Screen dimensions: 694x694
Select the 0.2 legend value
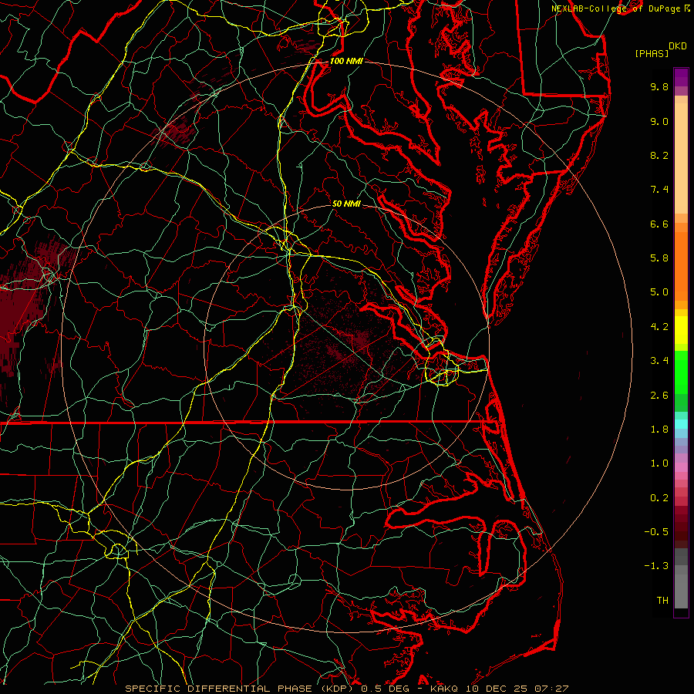pyautogui.click(x=659, y=498)
